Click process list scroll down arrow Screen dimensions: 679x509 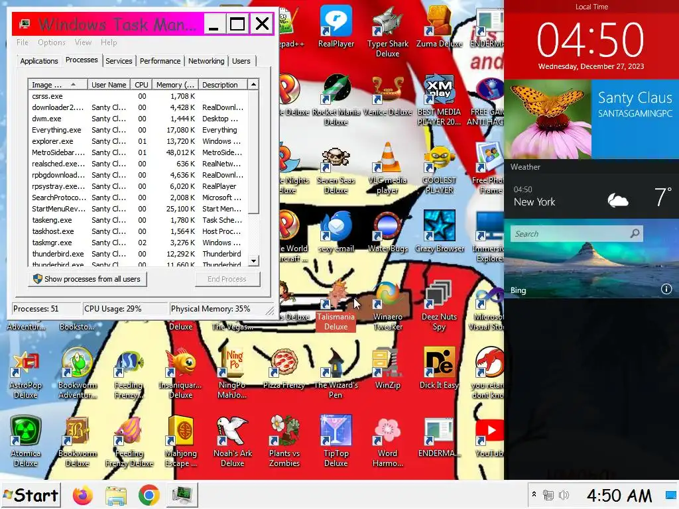pyautogui.click(x=254, y=261)
